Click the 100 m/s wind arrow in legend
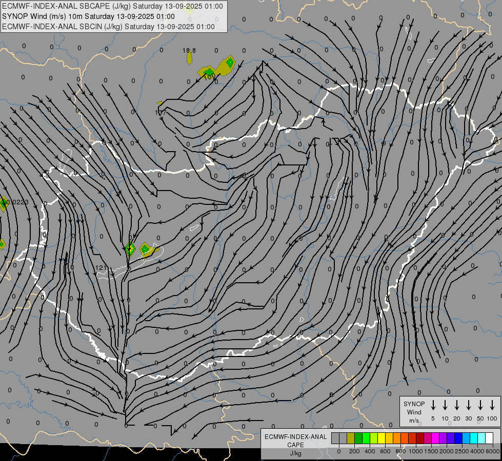502x461 pixels. tap(492, 405)
